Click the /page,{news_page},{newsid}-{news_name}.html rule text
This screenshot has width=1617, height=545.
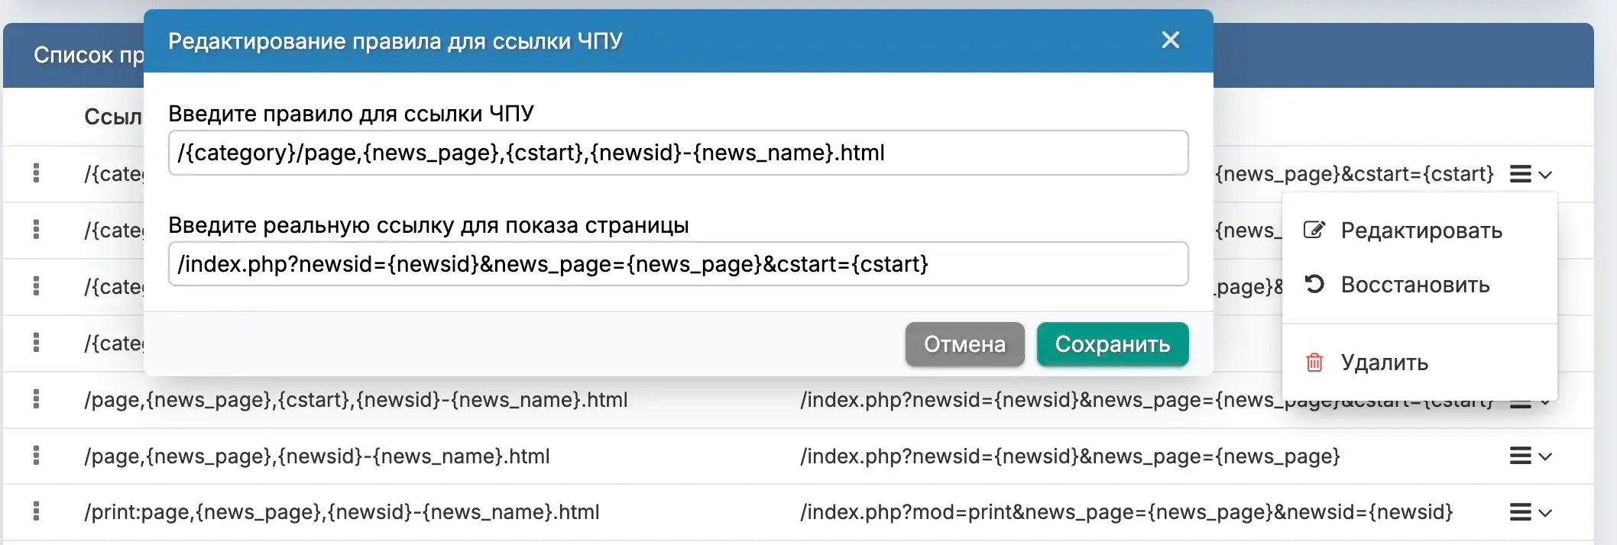[x=317, y=456]
